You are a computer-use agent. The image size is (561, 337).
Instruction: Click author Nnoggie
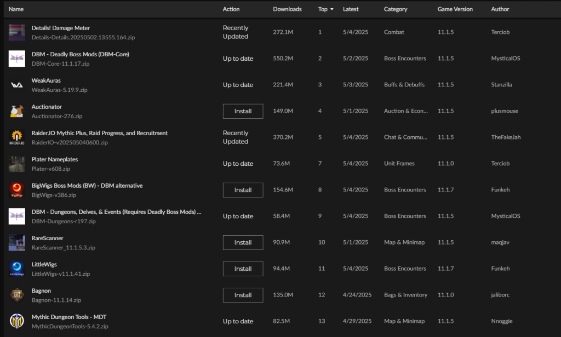[x=502, y=321]
